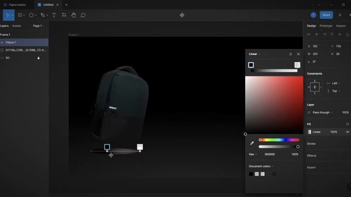Click the lock icon on BG layer
Screen dimensions: 351x197
click(x=38, y=58)
